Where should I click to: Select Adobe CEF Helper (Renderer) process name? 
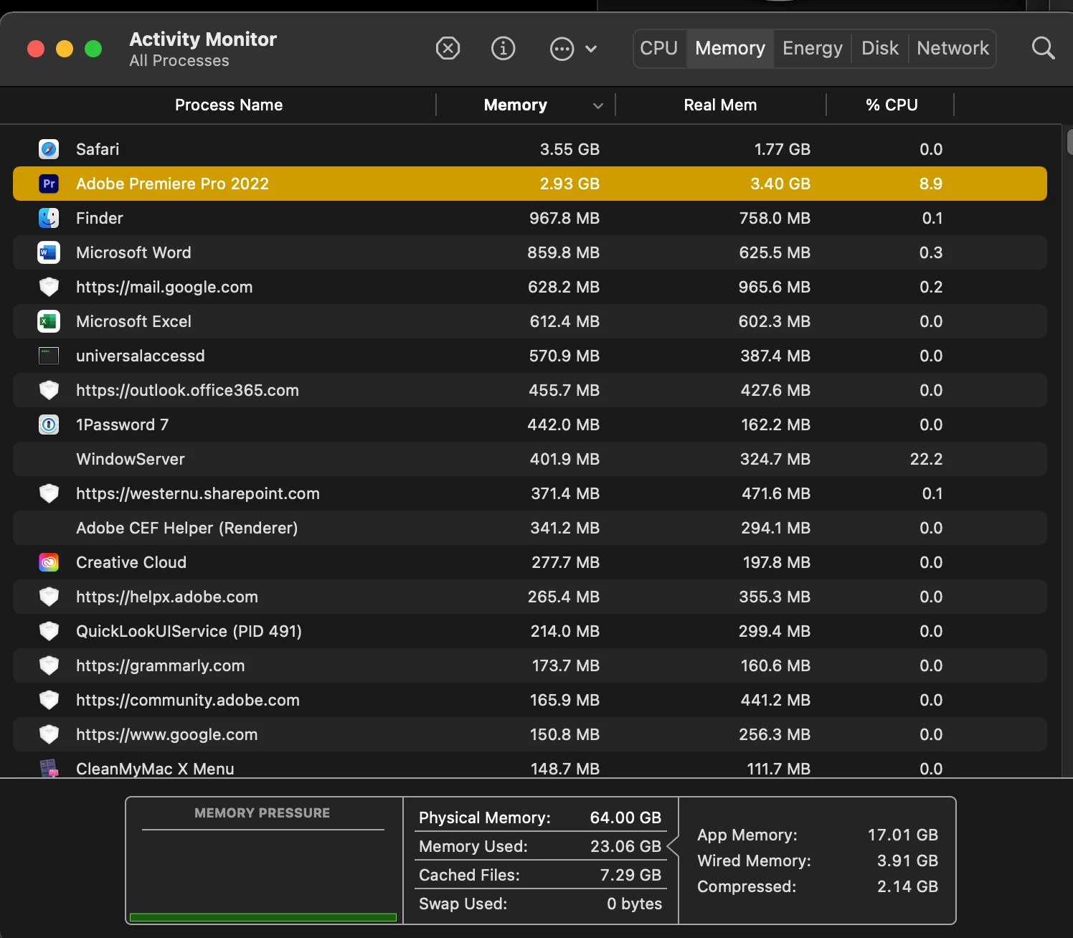[187, 528]
